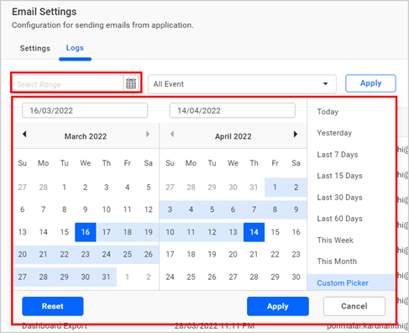The width and height of the screenshot is (409, 333).
Task: Pick March 8 in the calendar
Action: (x=65, y=209)
